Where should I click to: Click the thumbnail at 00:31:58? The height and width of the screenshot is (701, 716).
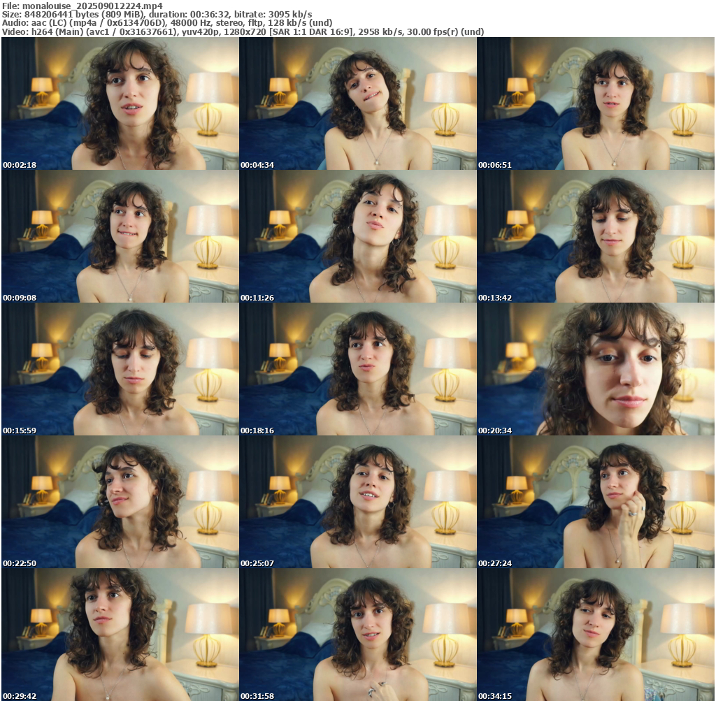click(358, 635)
